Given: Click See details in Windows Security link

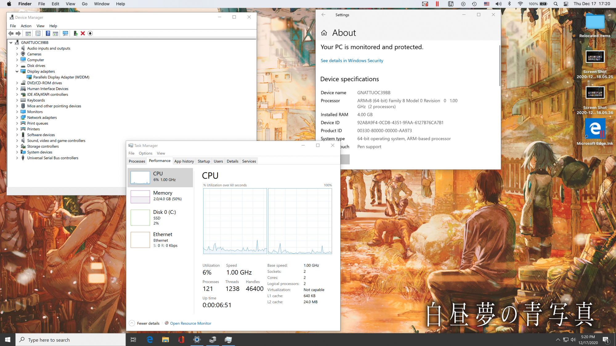Looking at the screenshot, I should click(x=352, y=61).
